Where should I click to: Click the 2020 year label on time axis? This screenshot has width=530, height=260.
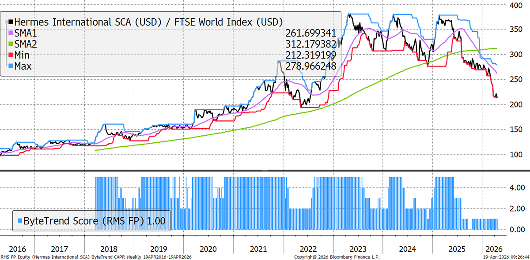click(x=208, y=249)
